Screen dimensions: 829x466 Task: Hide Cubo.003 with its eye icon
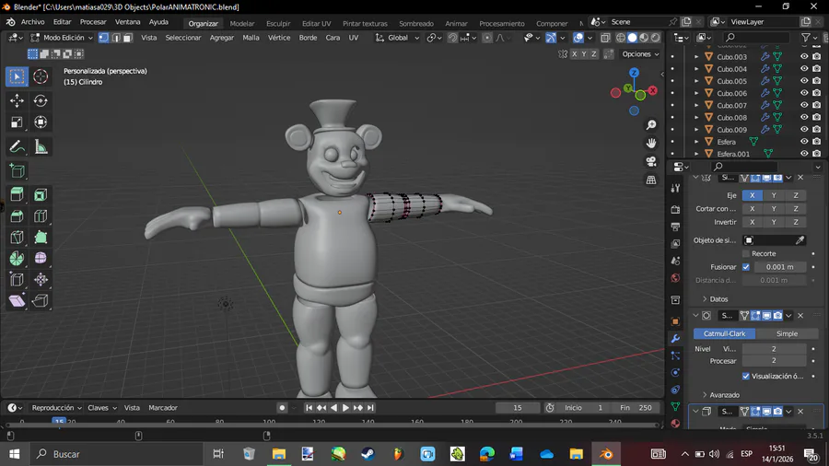(x=804, y=56)
